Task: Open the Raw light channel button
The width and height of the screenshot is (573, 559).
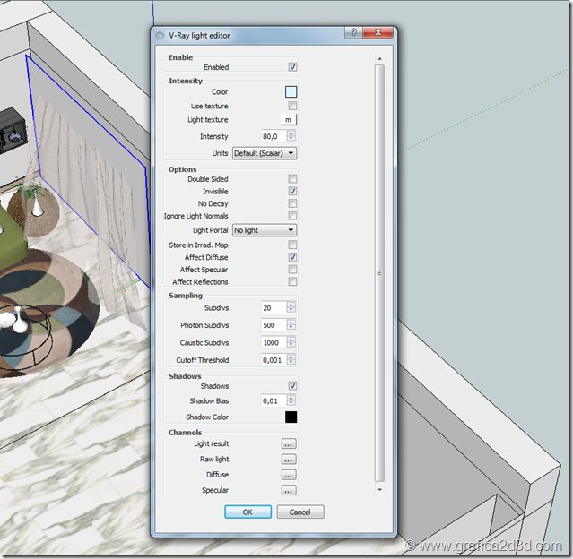Action: [x=288, y=459]
